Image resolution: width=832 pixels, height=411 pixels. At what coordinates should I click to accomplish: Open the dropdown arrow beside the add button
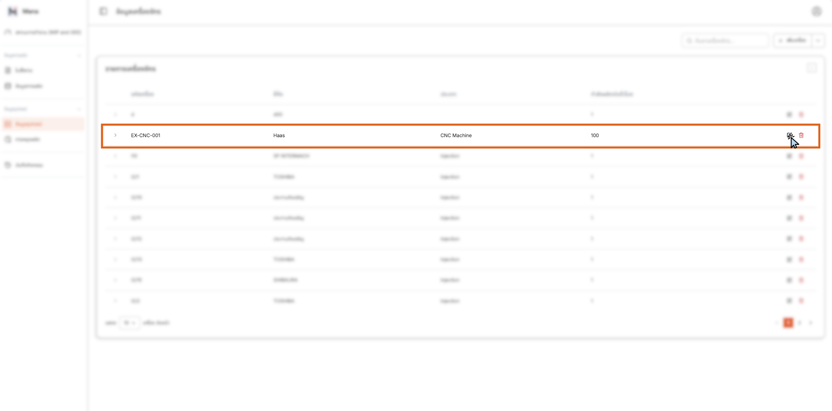pyautogui.click(x=818, y=41)
